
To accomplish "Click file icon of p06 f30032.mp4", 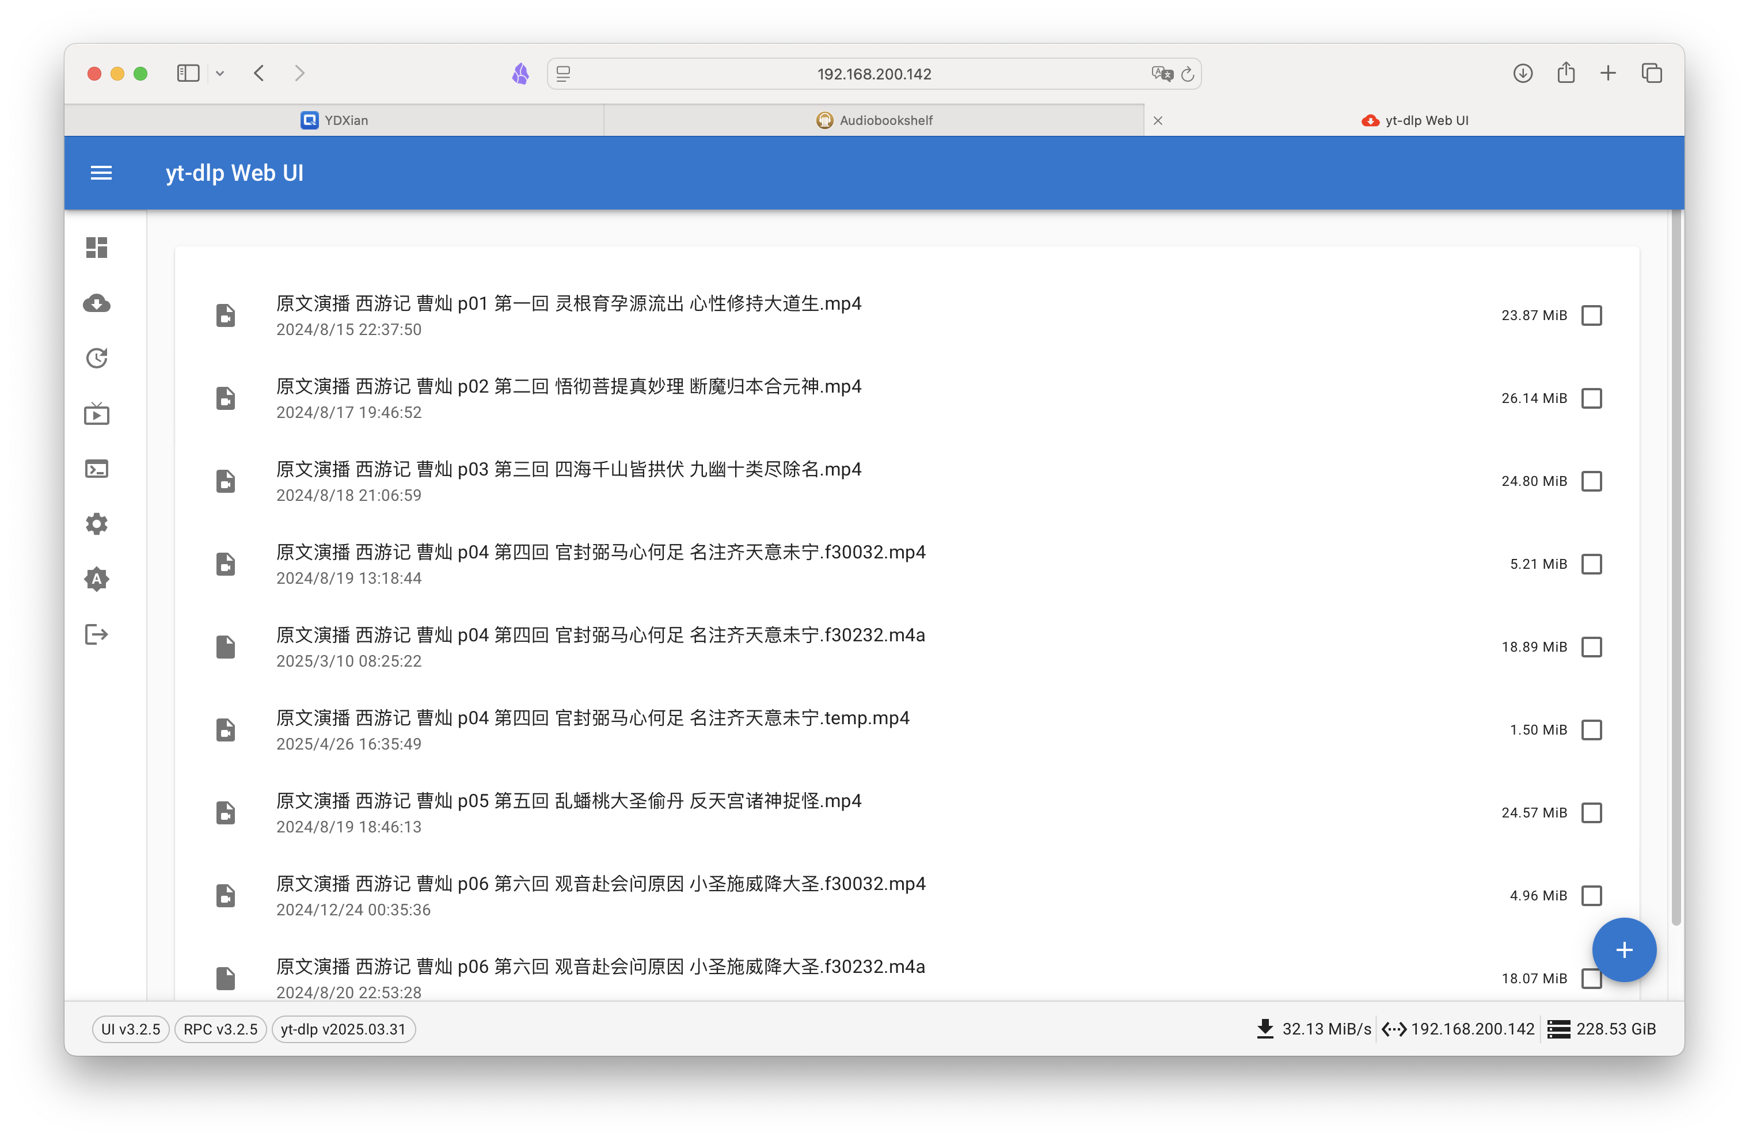I will (x=226, y=896).
